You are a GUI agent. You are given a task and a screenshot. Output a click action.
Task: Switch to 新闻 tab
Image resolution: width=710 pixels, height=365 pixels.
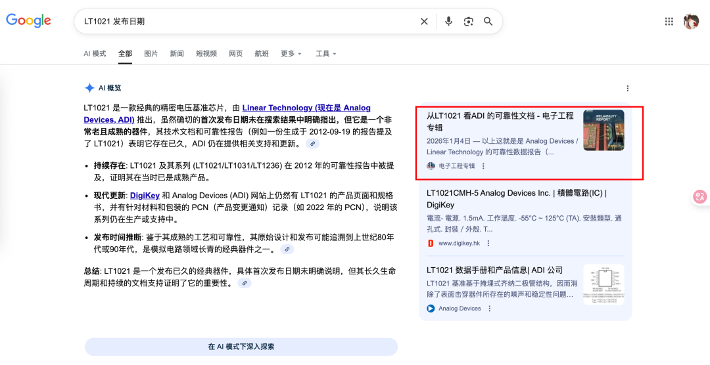point(177,53)
